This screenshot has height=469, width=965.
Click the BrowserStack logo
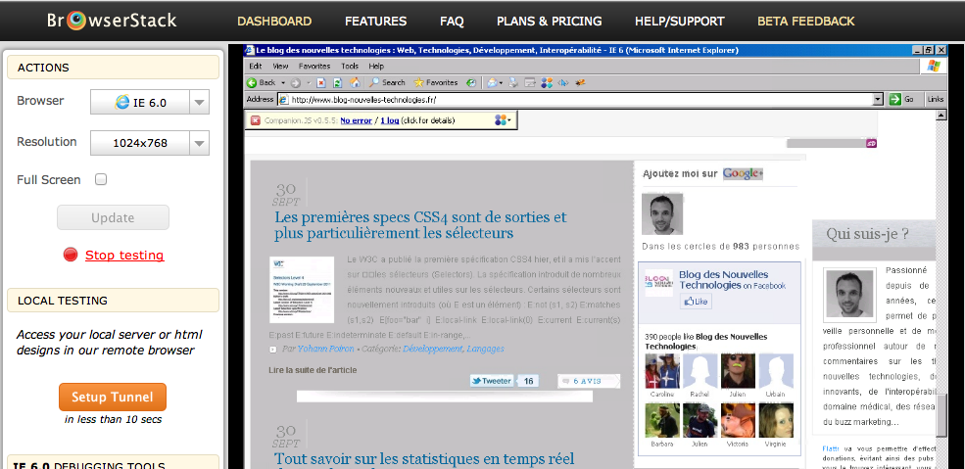[112, 21]
